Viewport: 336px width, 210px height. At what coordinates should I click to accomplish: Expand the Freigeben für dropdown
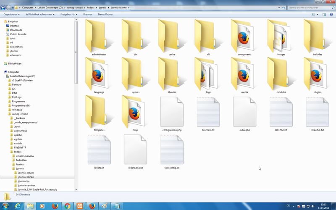(x=68, y=14)
